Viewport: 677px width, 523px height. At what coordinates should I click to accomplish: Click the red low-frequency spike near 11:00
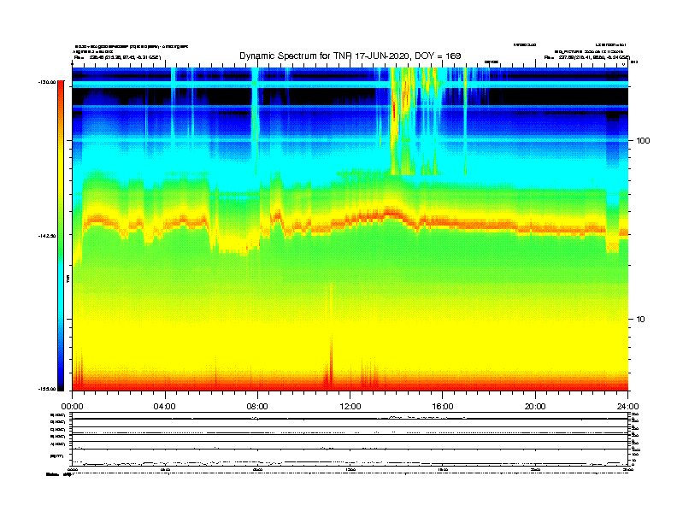[x=331, y=362]
